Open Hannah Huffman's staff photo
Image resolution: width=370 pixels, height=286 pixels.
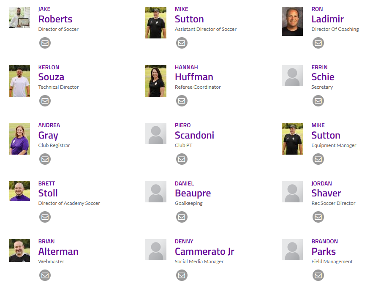[155, 81]
